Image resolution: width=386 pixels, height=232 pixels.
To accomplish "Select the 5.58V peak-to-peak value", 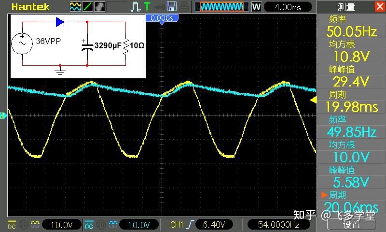I will [x=351, y=182].
